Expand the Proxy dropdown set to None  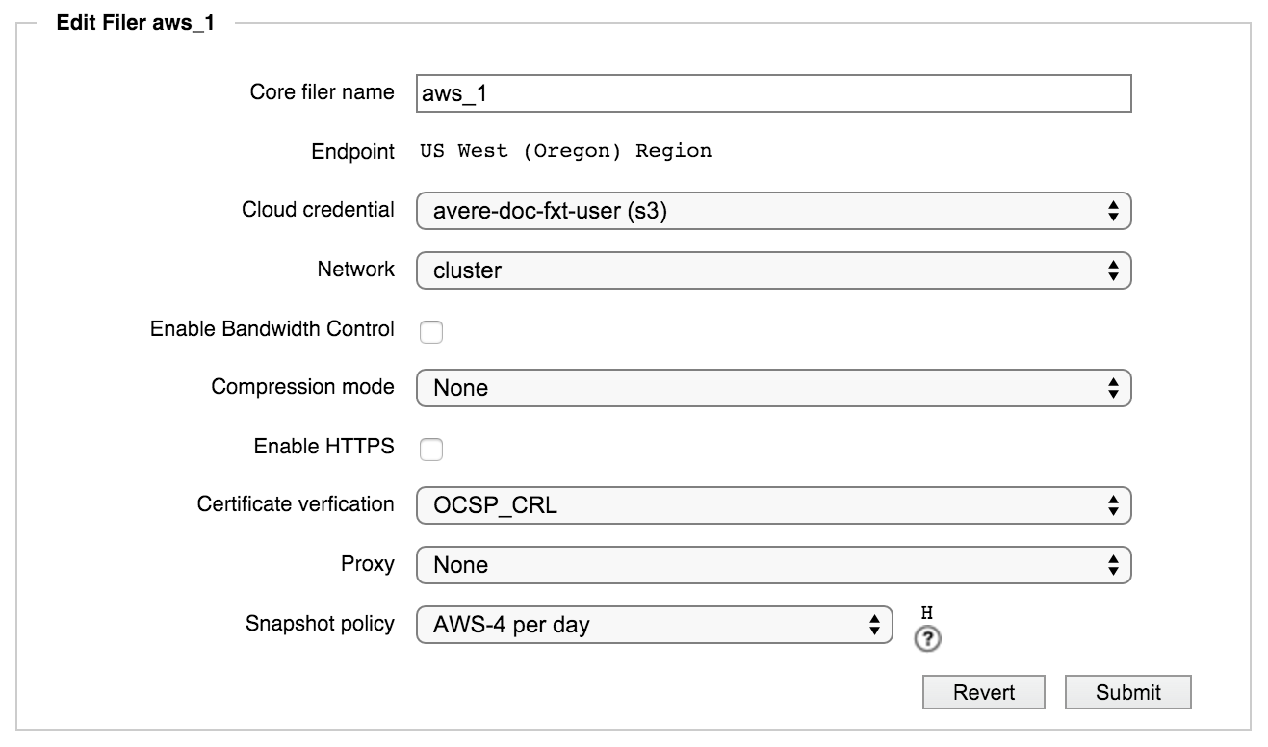click(773, 565)
